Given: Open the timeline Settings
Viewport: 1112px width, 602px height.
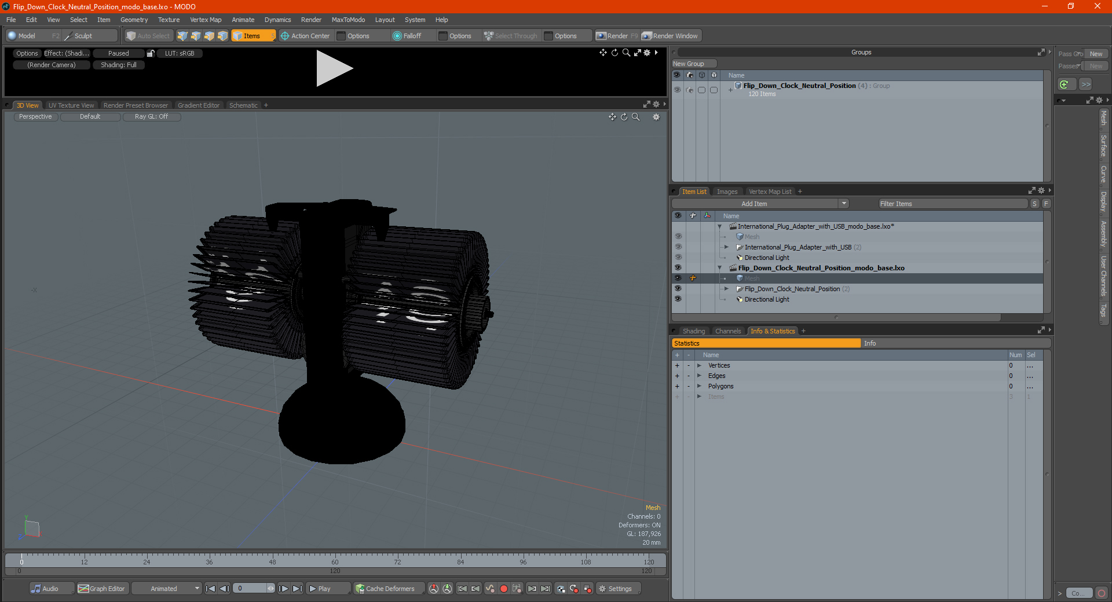Looking at the screenshot, I should tap(618, 589).
